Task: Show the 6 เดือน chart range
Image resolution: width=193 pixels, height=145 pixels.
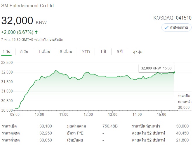Action: [66, 52]
